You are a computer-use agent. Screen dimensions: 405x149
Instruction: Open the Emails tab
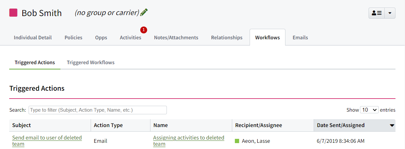point(300,37)
